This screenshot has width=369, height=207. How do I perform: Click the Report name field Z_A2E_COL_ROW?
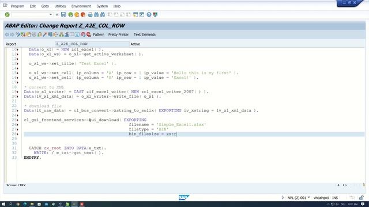point(92,44)
